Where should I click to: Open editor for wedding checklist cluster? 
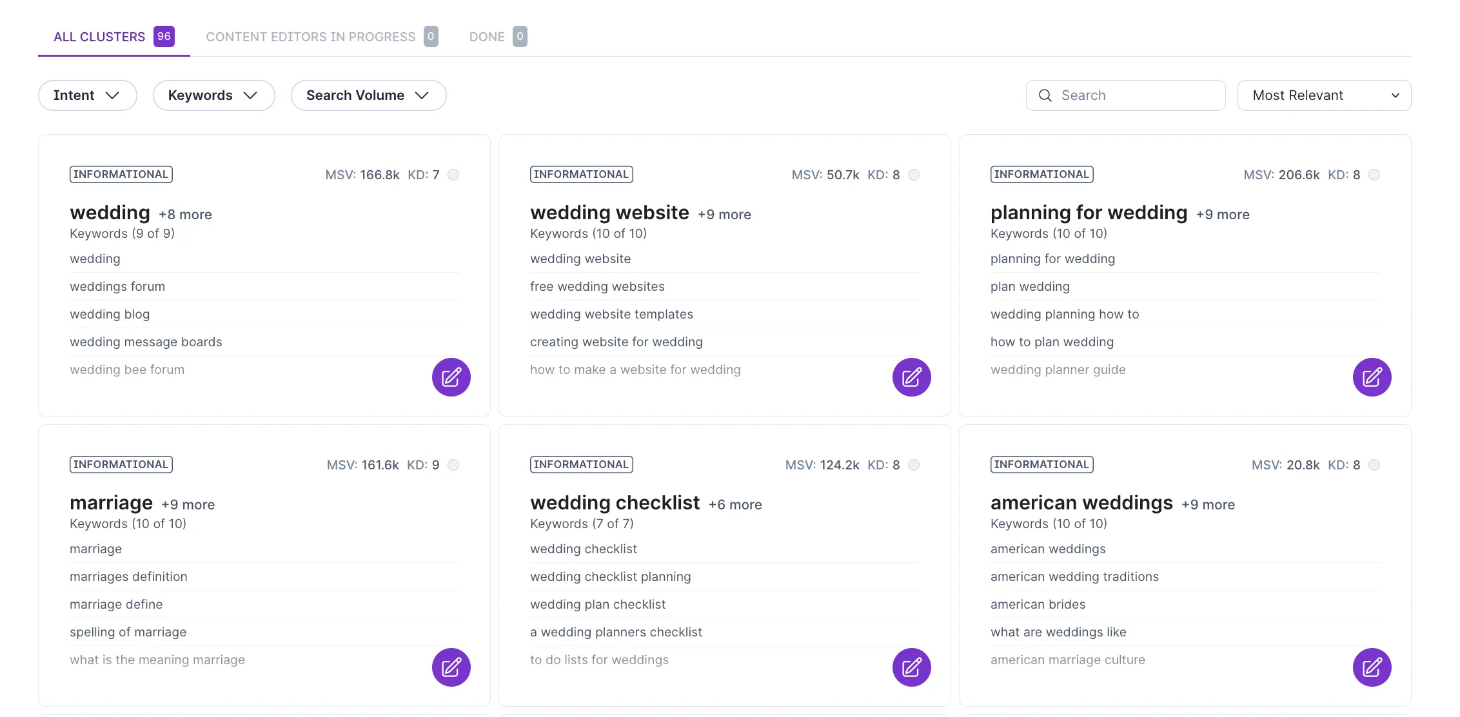(911, 667)
